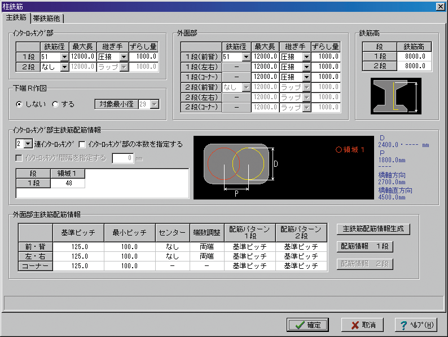Click the green checkmark 確定 button
Screen dimensions: 448x337
[308, 325]
